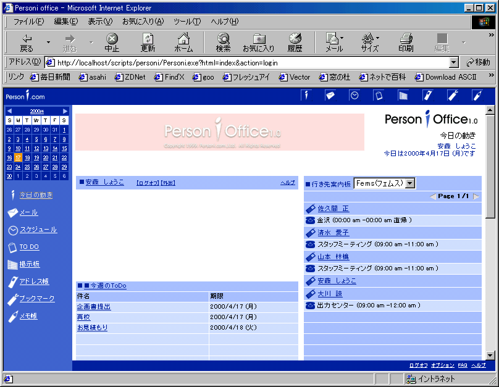Click the [外出] link beside user name
The height and width of the screenshot is (387, 499).
point(168,183)
